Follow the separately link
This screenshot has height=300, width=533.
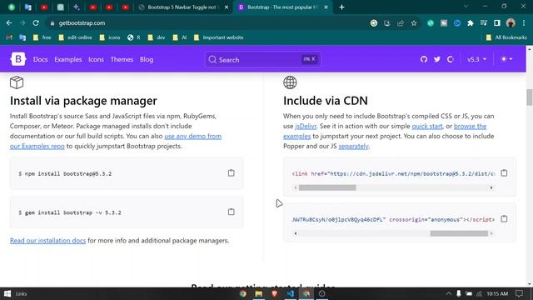click(353, 147)
